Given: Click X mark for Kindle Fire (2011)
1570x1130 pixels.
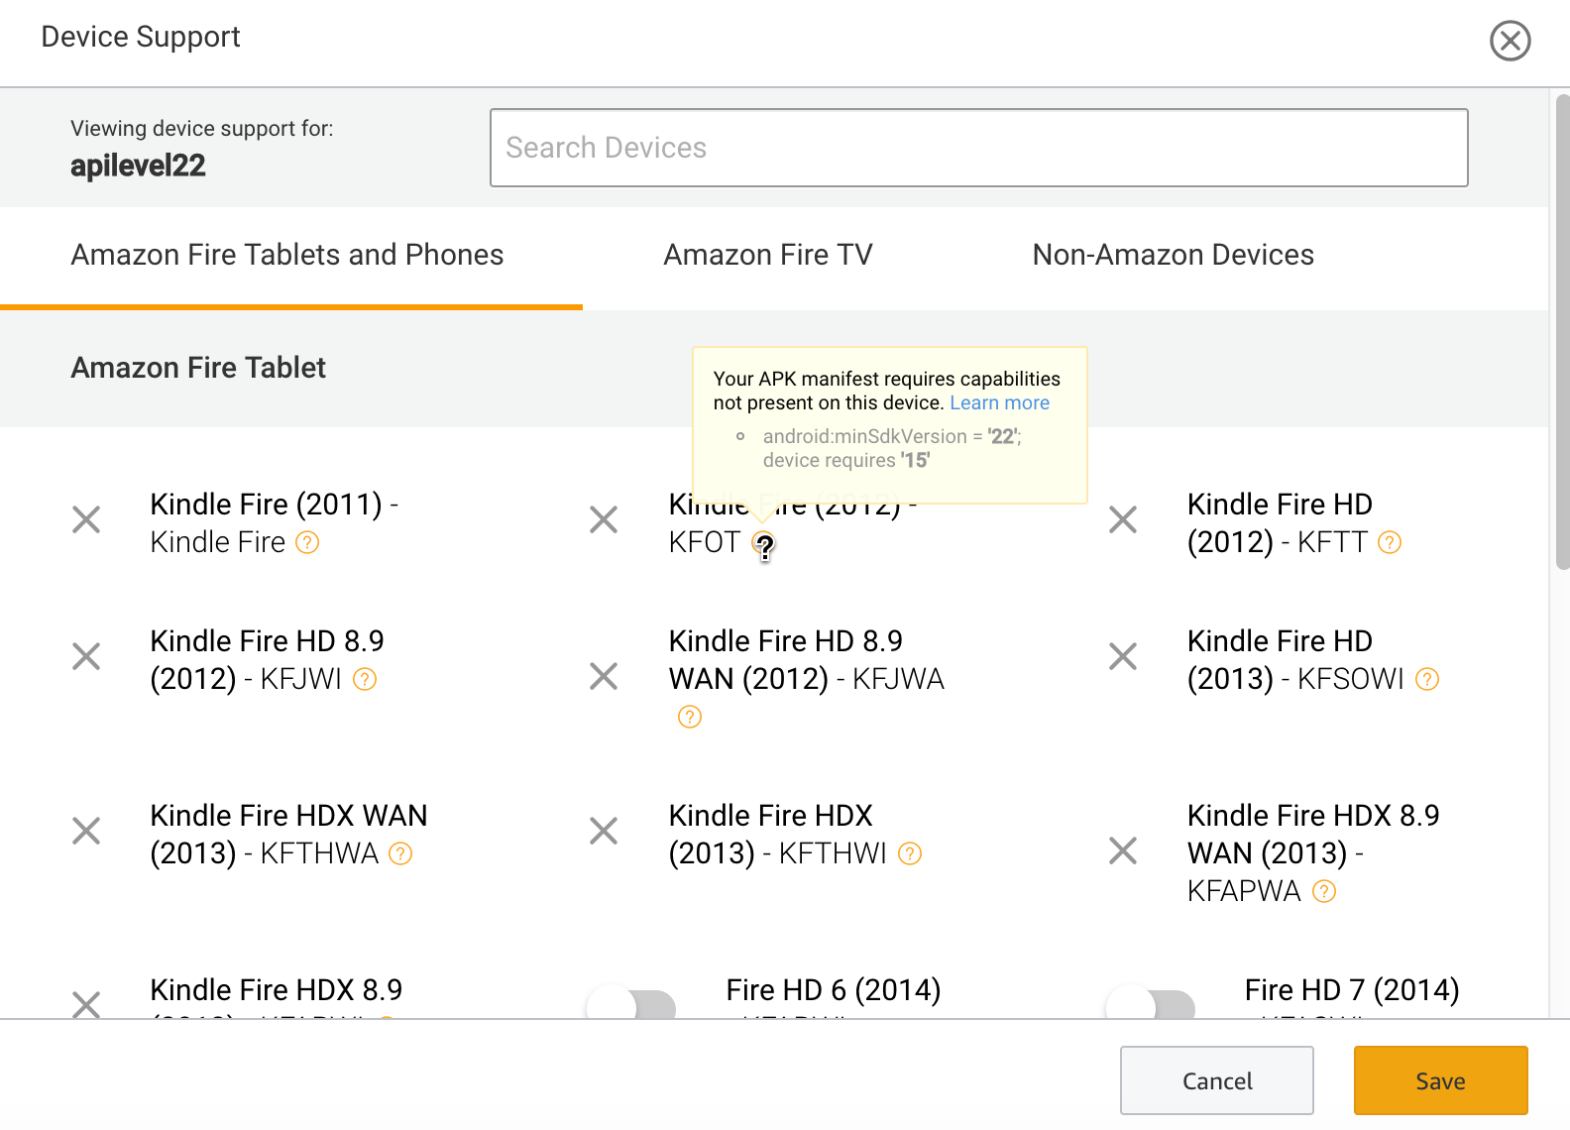Looking at the screenshot, I should (x=86, y=519).
